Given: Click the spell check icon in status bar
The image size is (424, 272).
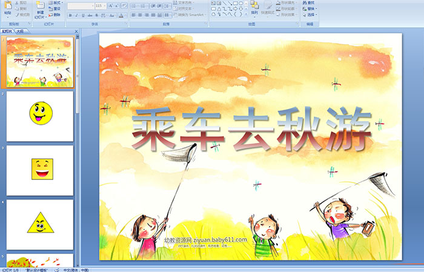Looking at the screenshot, I should click(56, 270).
